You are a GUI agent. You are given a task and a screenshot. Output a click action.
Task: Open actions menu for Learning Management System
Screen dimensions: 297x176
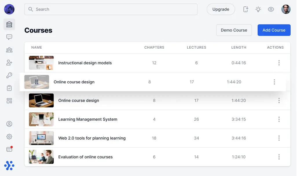click(x=279, y=119)
